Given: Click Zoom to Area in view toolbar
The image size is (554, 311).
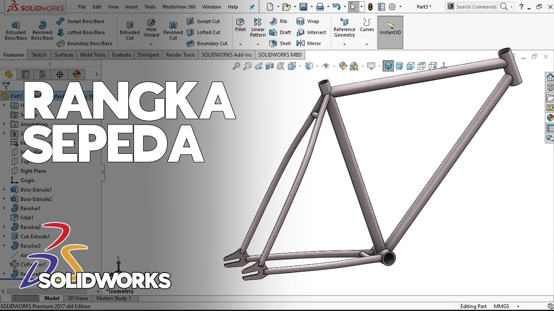Looking at the screenshot, I should pyautogui.click(x=248, y=66).
